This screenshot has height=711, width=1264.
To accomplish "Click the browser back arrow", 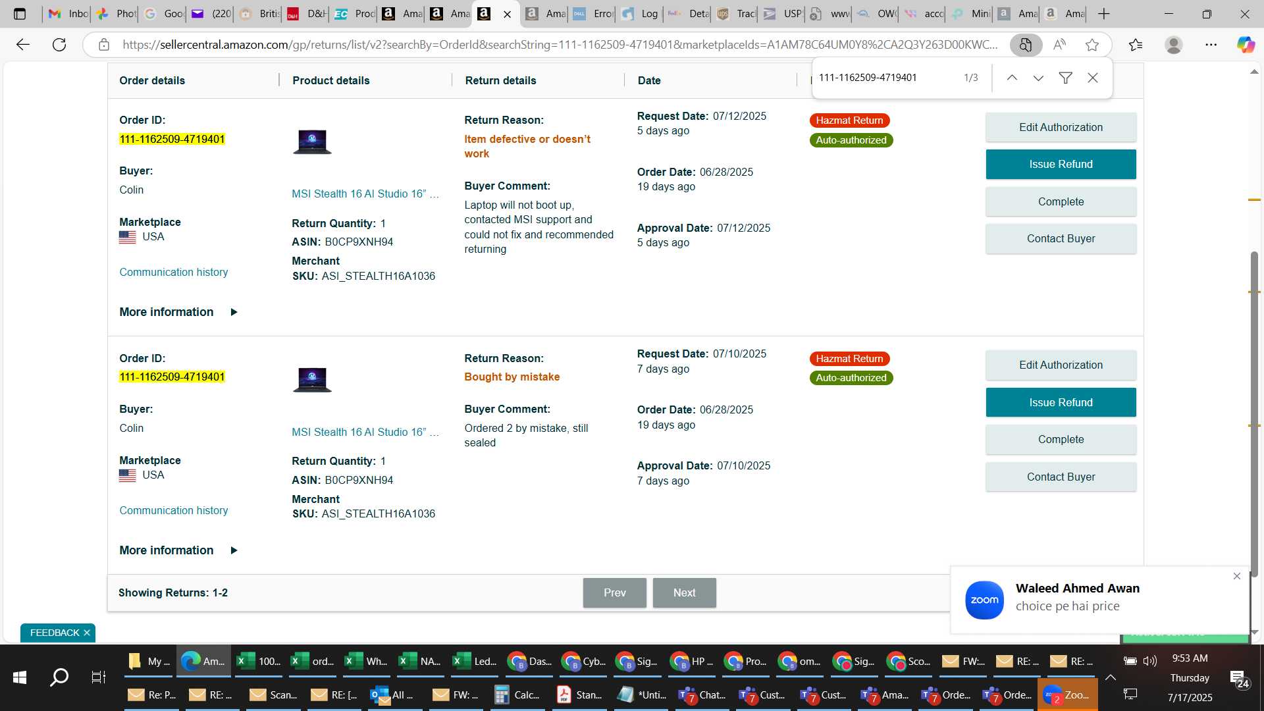I will pyautogui.click(x=23, y=45).
